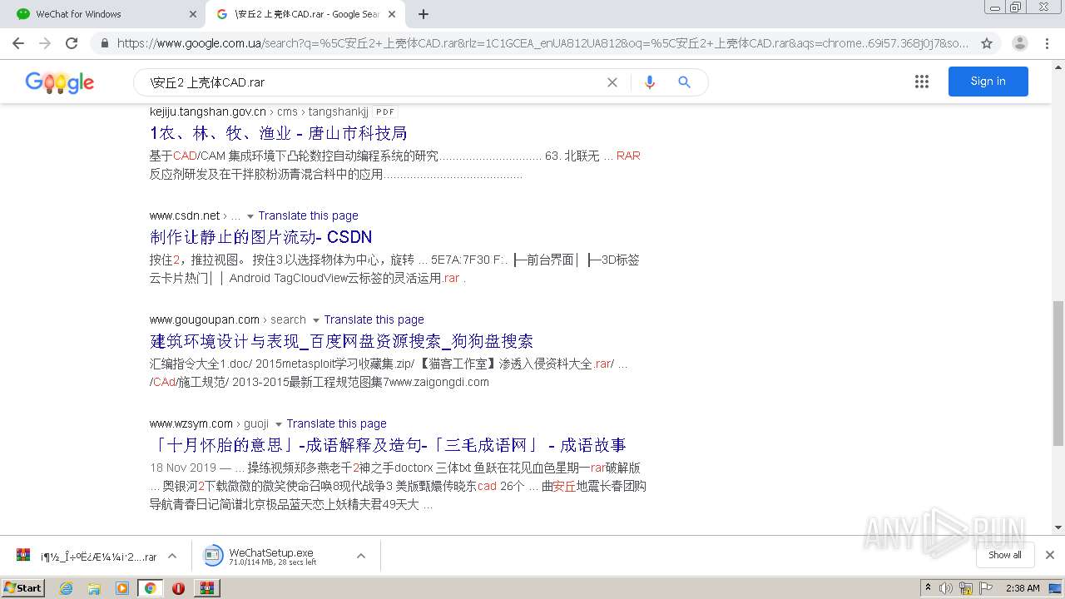Viewport: 1065px width, 599px height.
Task: Close the downloads bar
Action: 1049,555
